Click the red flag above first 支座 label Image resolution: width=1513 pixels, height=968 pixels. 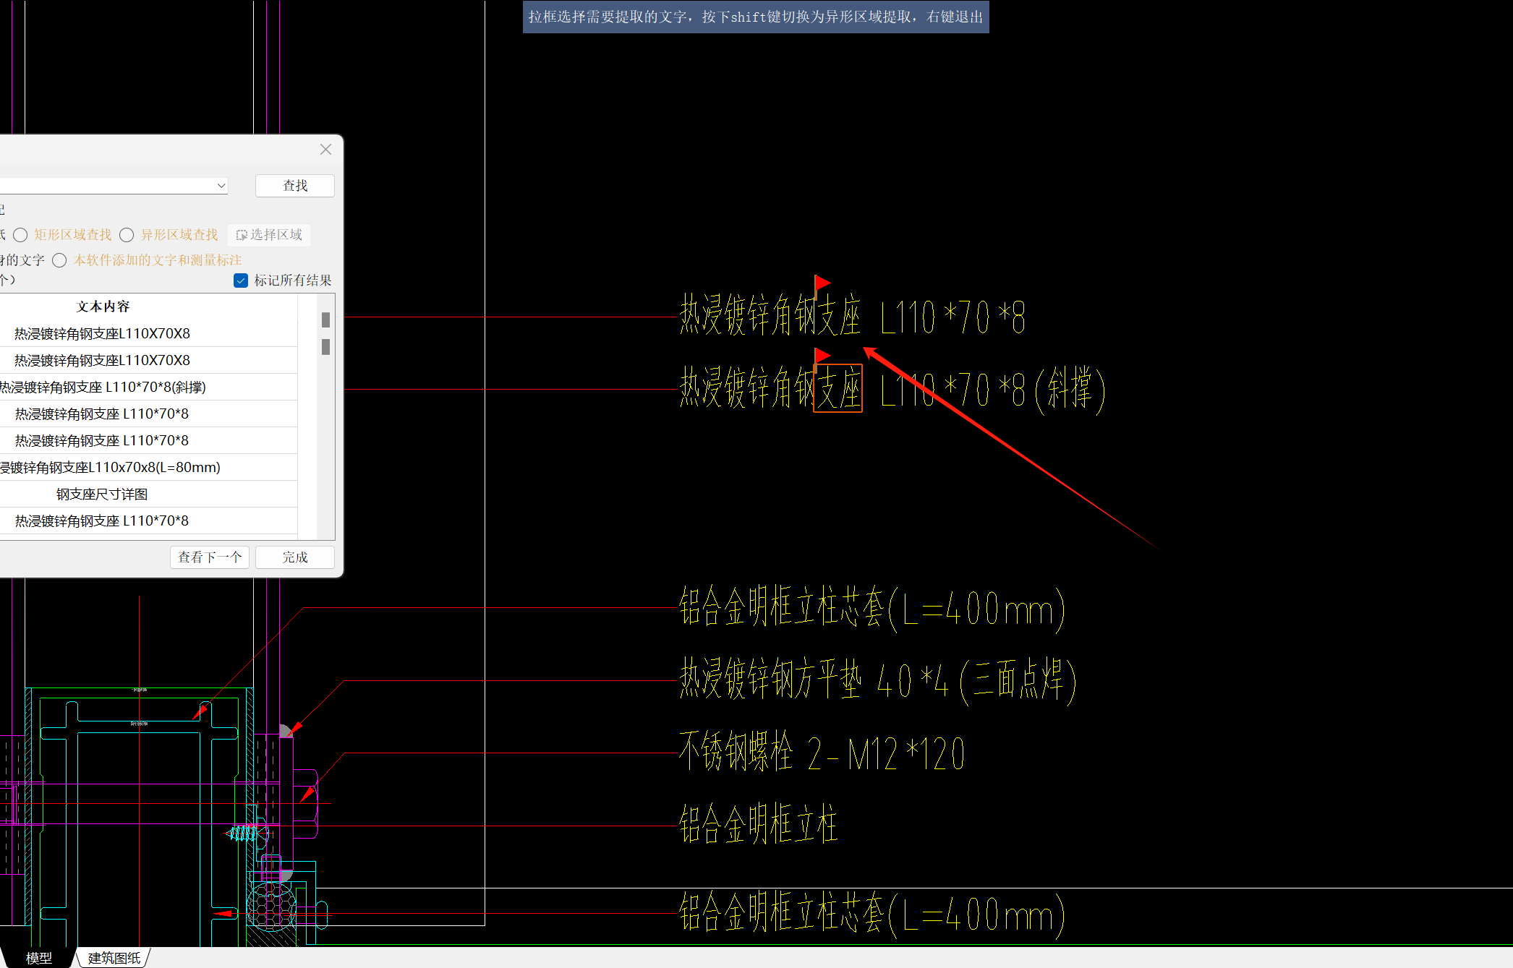[822, 283]
